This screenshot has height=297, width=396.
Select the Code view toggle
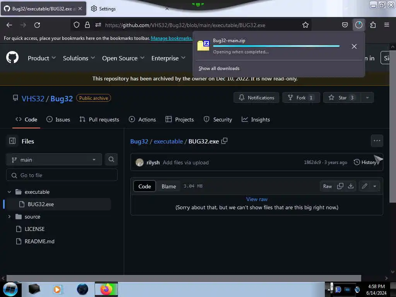point(145,186)
